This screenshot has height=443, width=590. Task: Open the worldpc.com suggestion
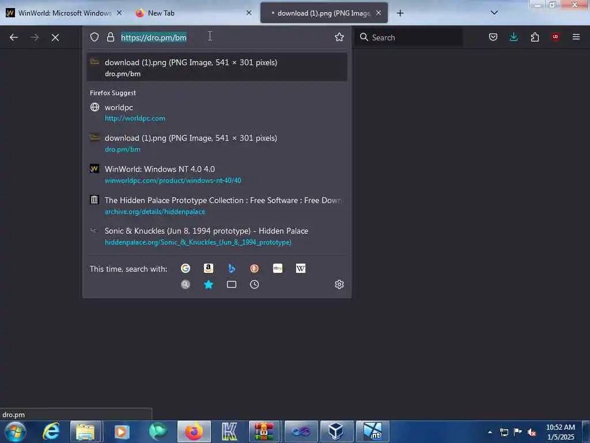pyautogui.click(x=217, y=112)
